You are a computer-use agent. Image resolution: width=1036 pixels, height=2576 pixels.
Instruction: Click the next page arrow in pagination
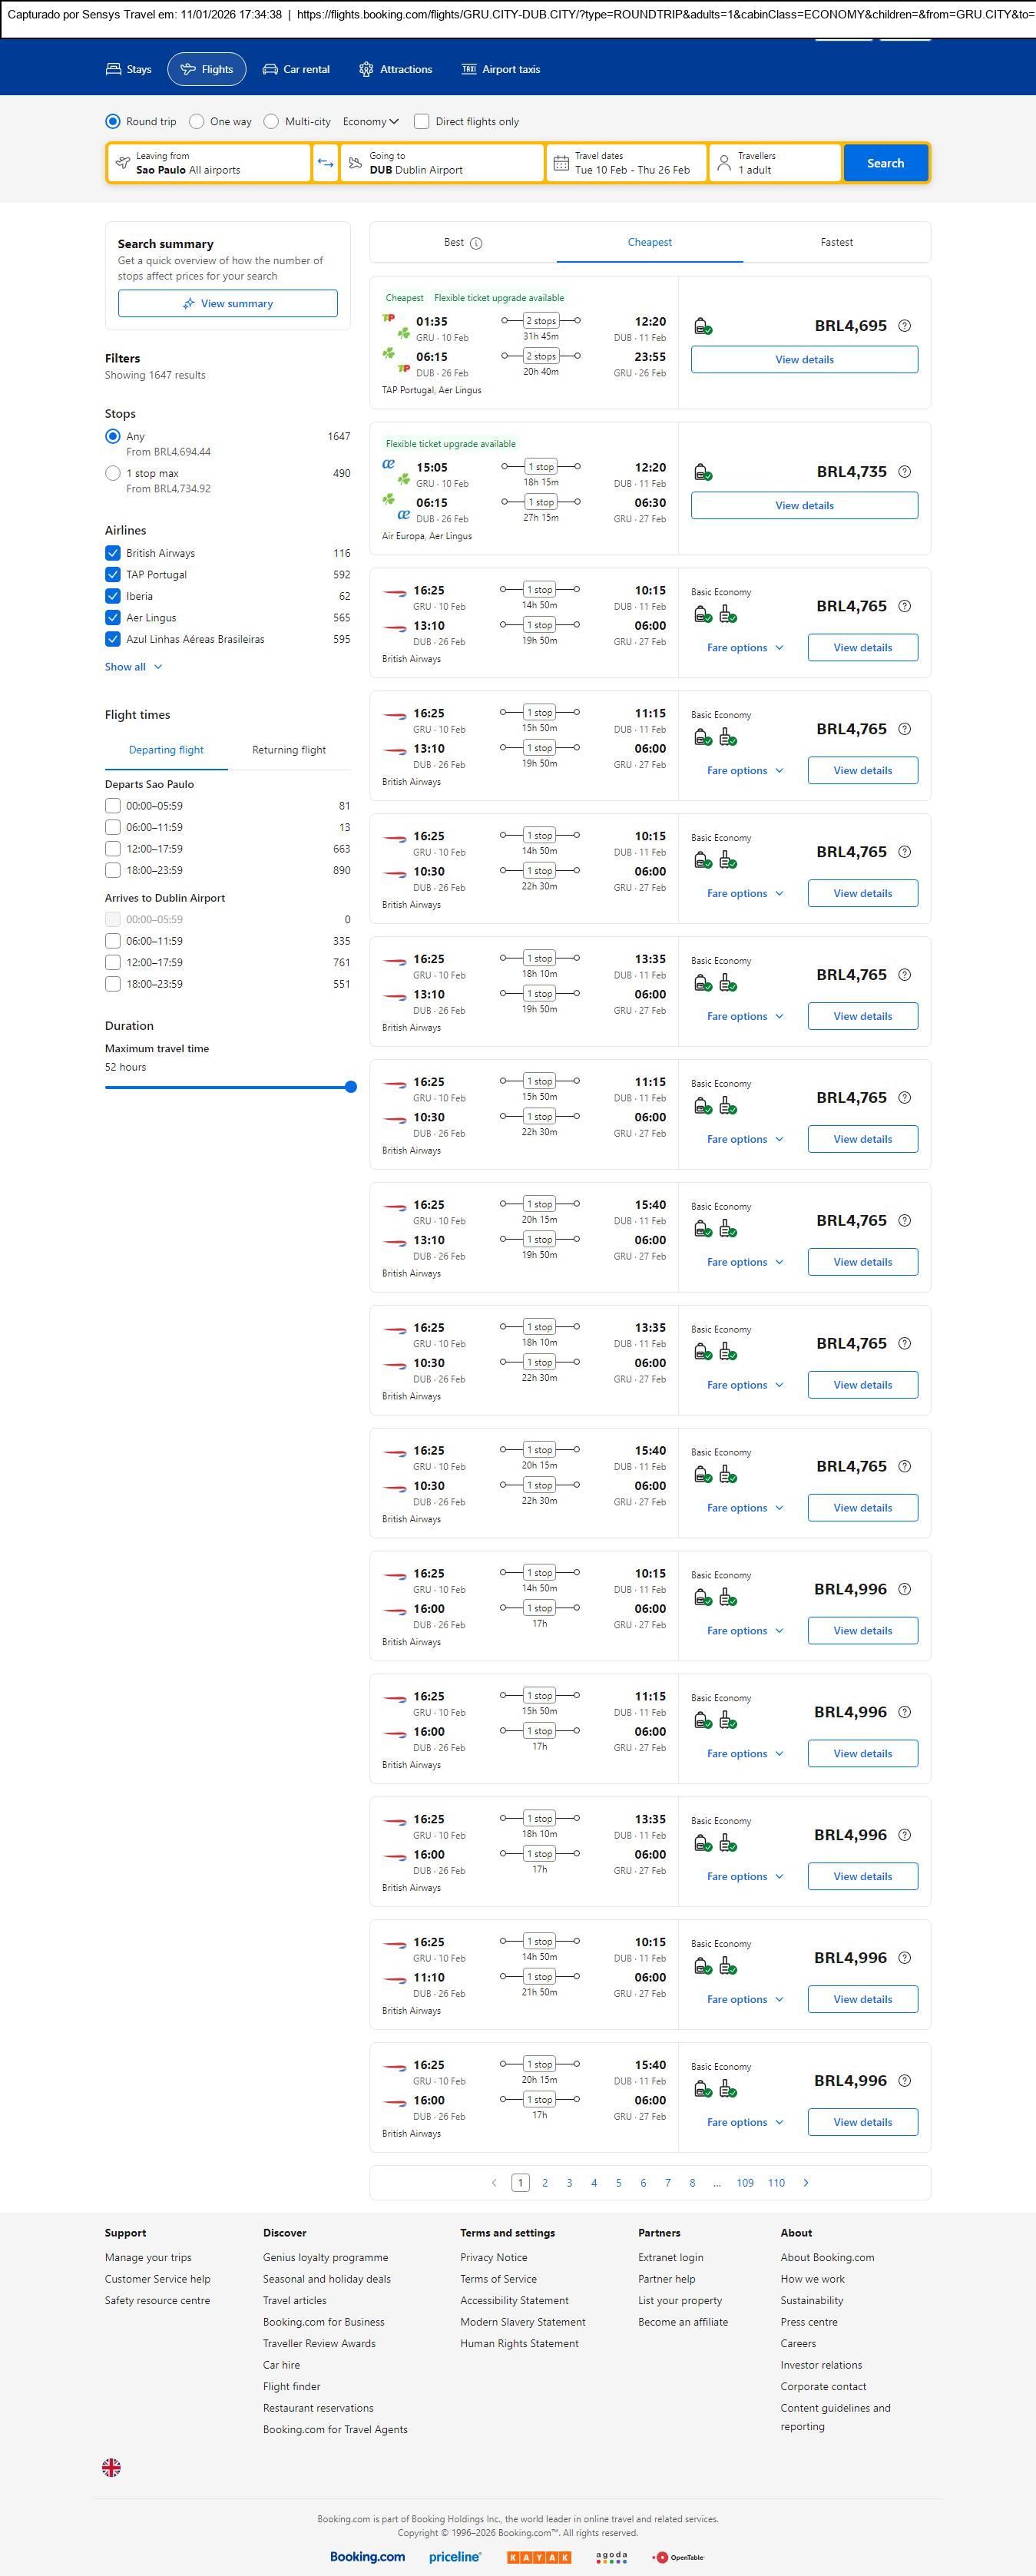point(806,2182)
